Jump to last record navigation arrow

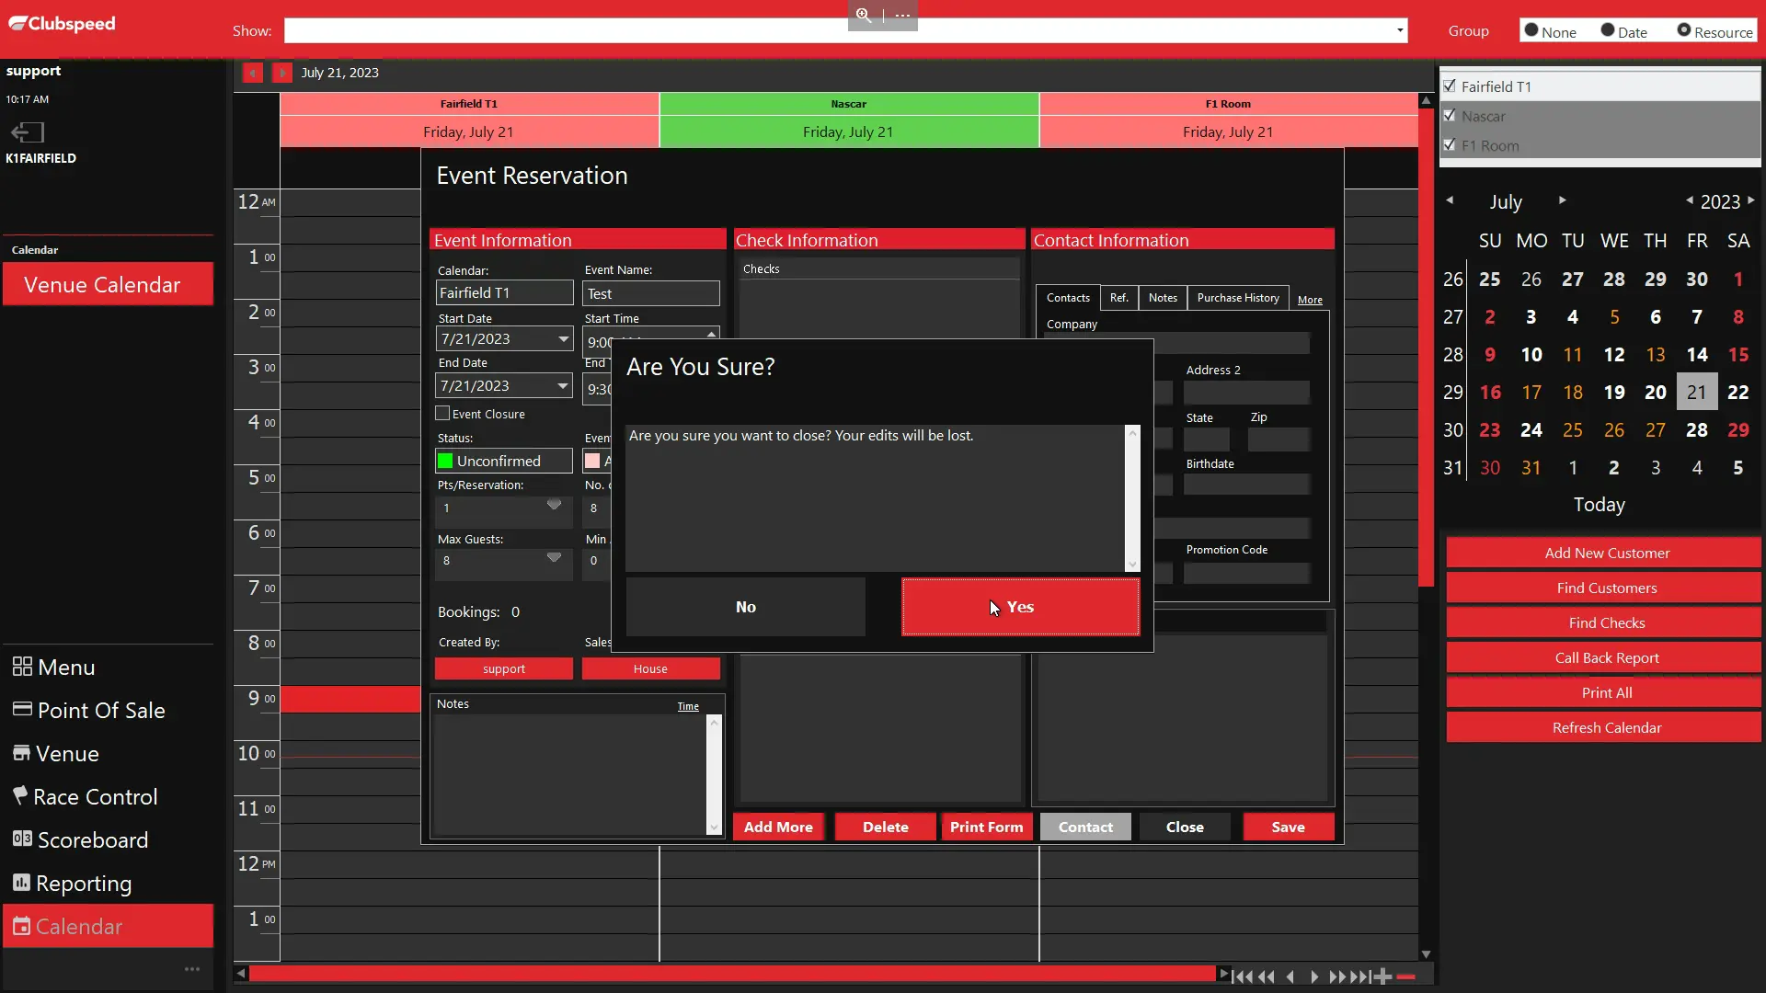click(x=1361, y=976)
